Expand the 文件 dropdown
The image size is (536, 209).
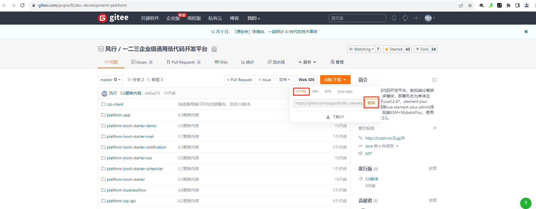click(284, 80)
